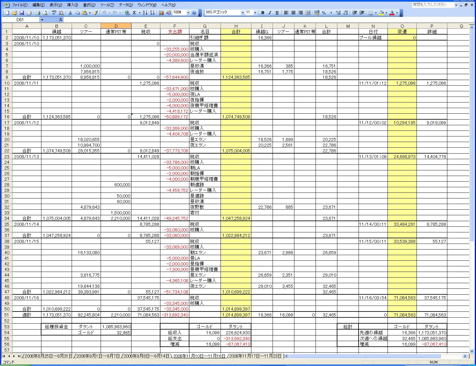
Task: Go to last sheet tab arrow
Action: (19, 356)
